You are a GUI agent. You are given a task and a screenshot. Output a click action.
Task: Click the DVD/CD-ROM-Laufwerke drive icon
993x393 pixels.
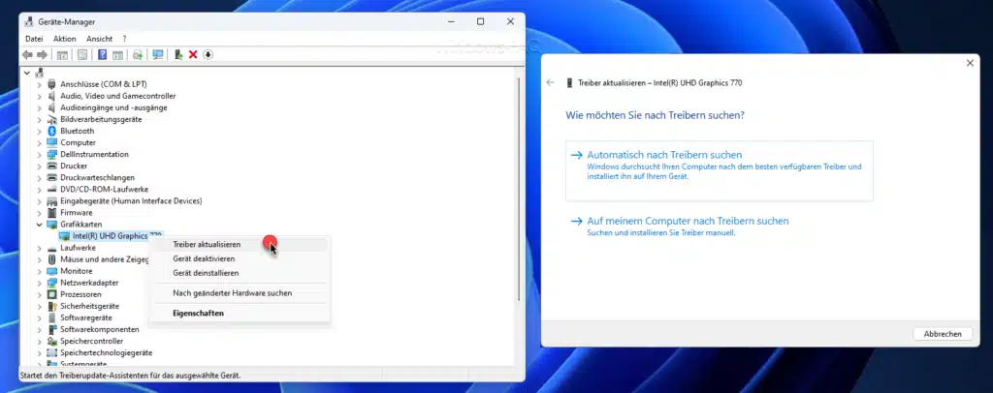click(52, 190)
